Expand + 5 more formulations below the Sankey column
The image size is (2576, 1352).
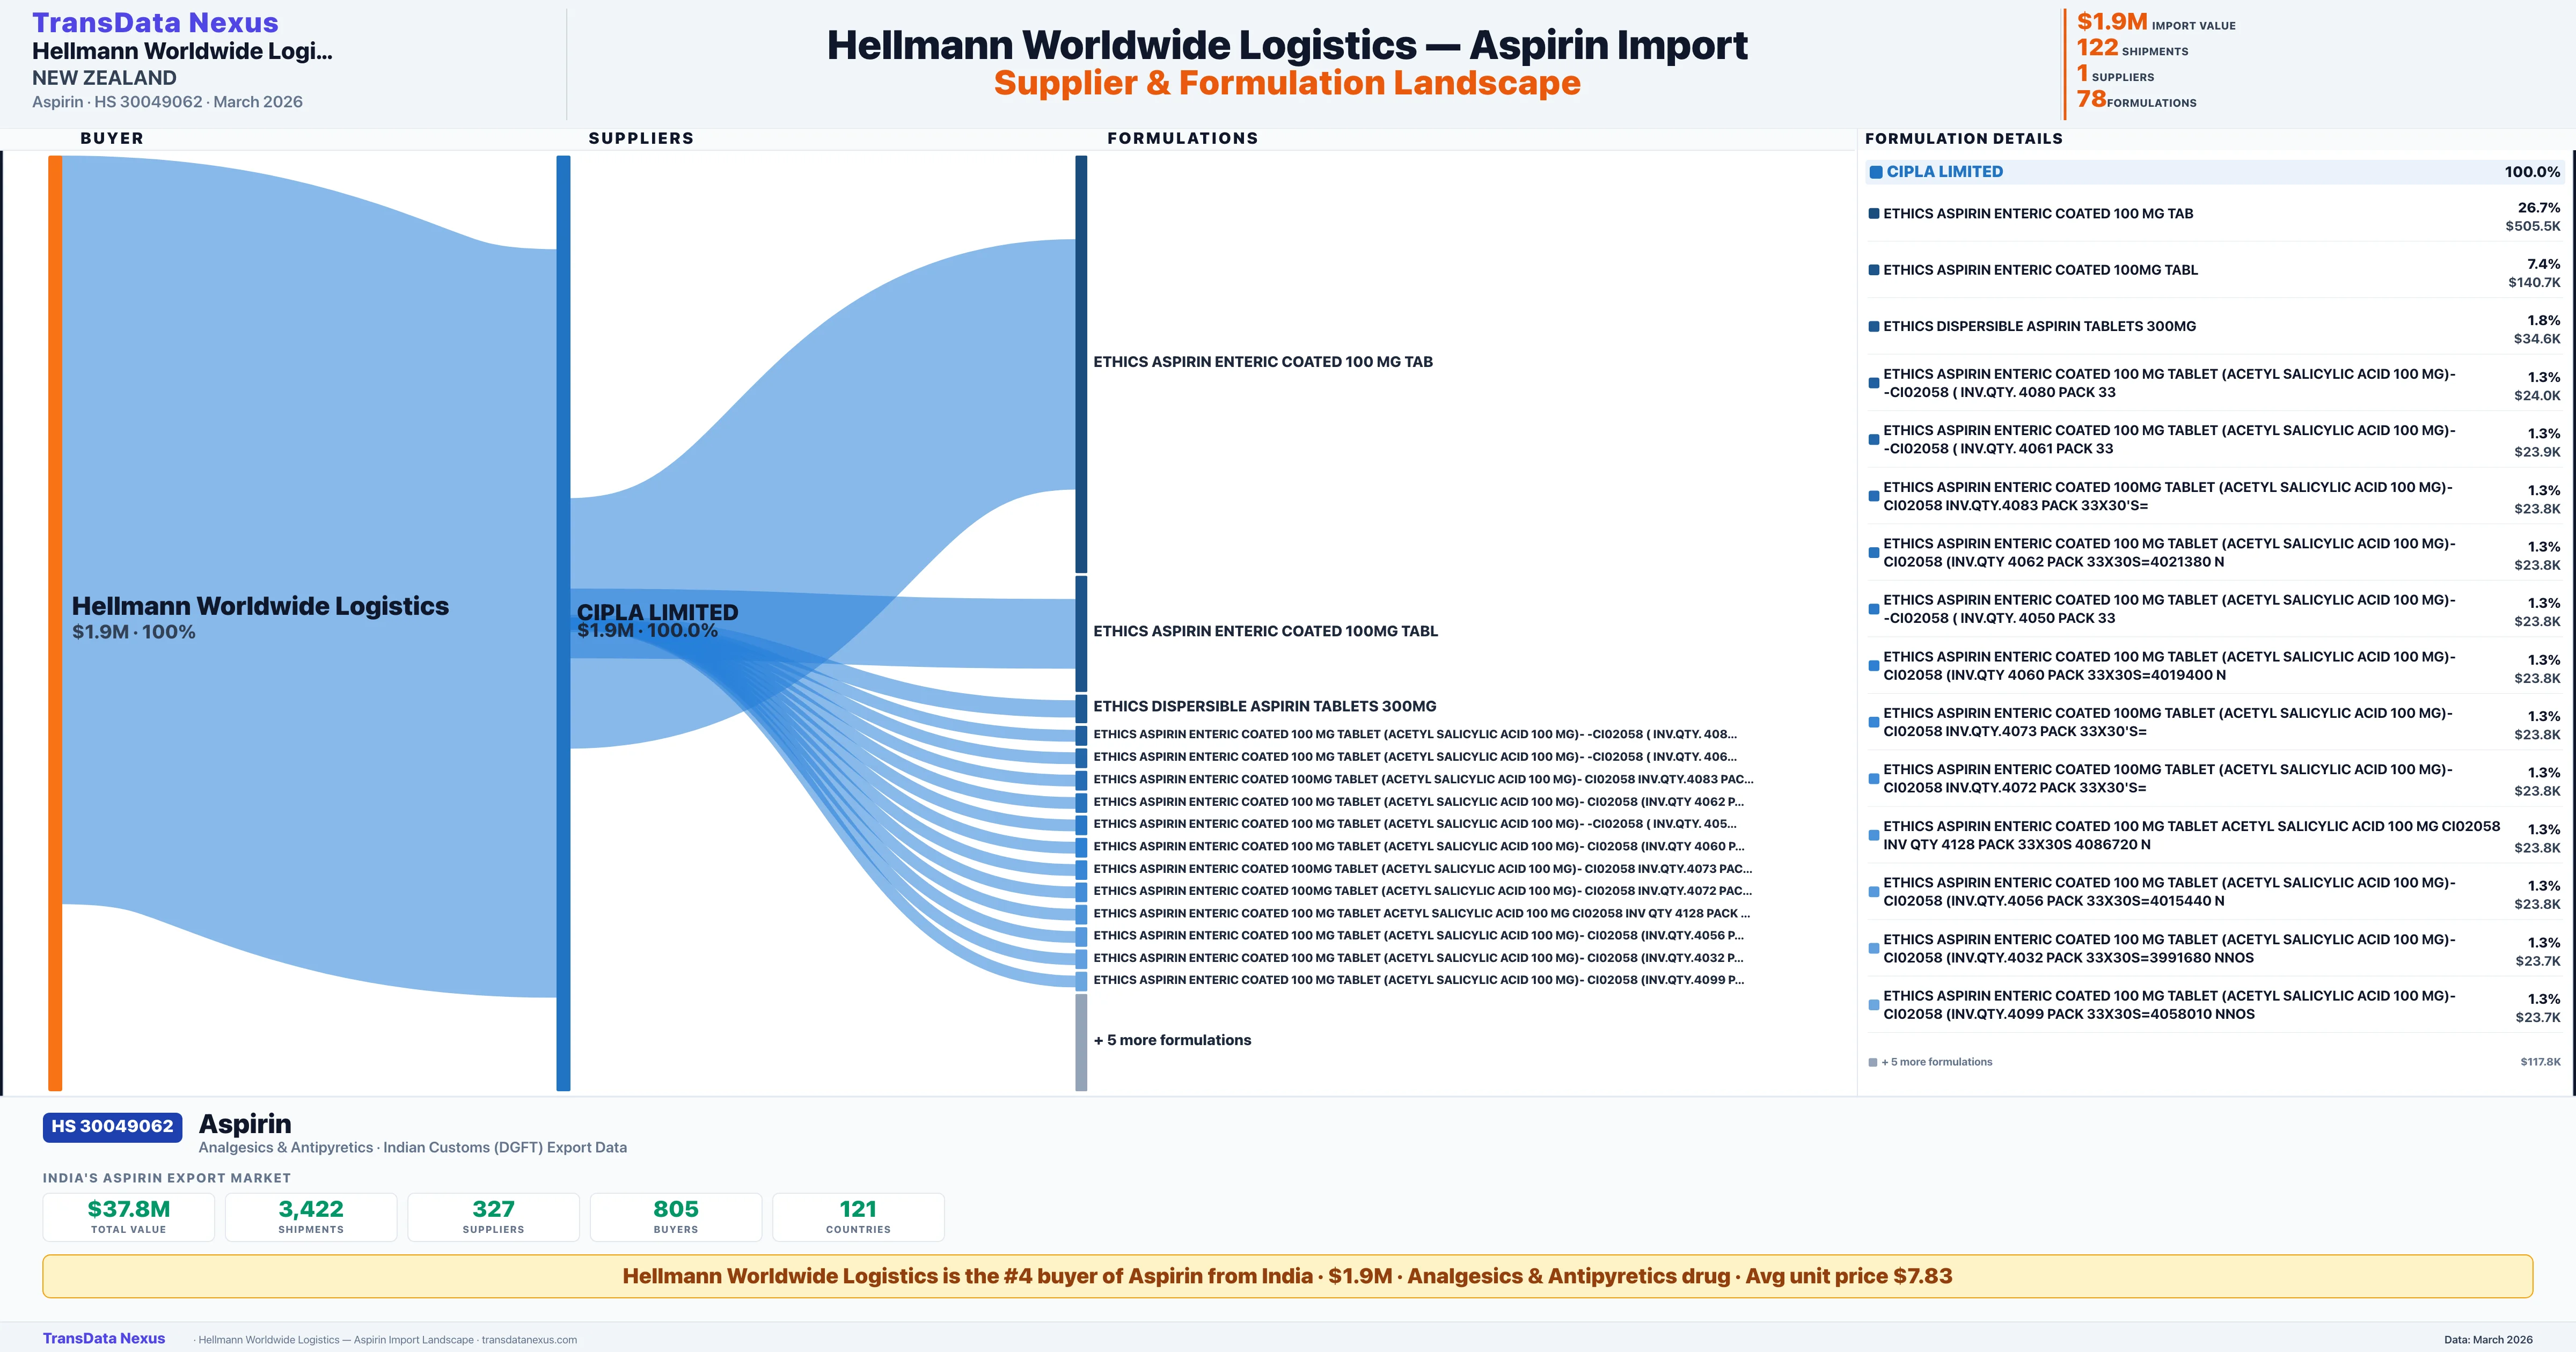coord(1172,1040)
